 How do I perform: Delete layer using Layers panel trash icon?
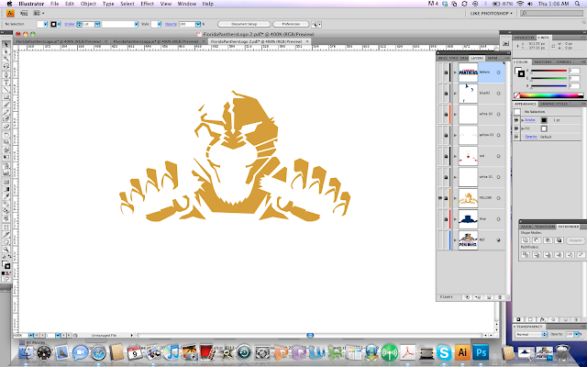[x=499, y=297]
